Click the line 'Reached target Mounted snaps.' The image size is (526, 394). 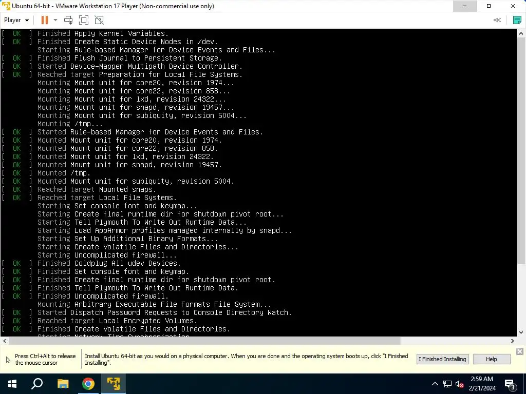click(x=97, y=189)
